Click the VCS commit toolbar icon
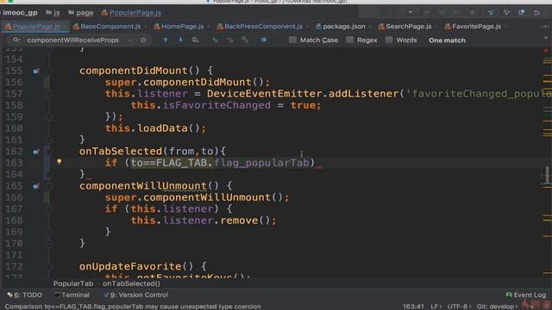The image size is (552, 310). [x=506, y=12]
